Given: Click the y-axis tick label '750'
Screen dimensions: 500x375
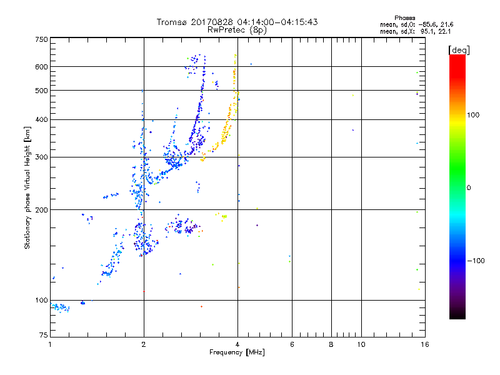Looking at the screenshot, I should 42,39.
